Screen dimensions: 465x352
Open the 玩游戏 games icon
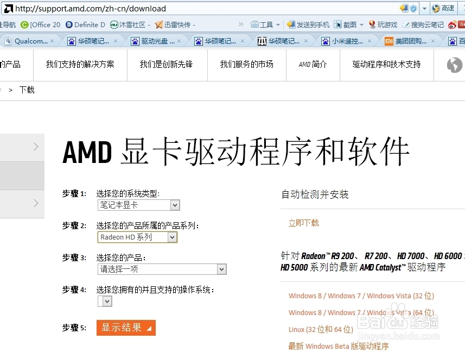384,24
